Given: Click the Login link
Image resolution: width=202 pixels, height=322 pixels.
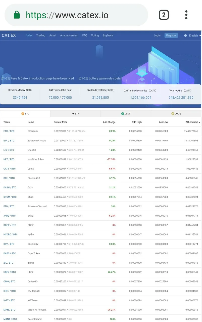Looking at the screenshot, I should (157, 35).
